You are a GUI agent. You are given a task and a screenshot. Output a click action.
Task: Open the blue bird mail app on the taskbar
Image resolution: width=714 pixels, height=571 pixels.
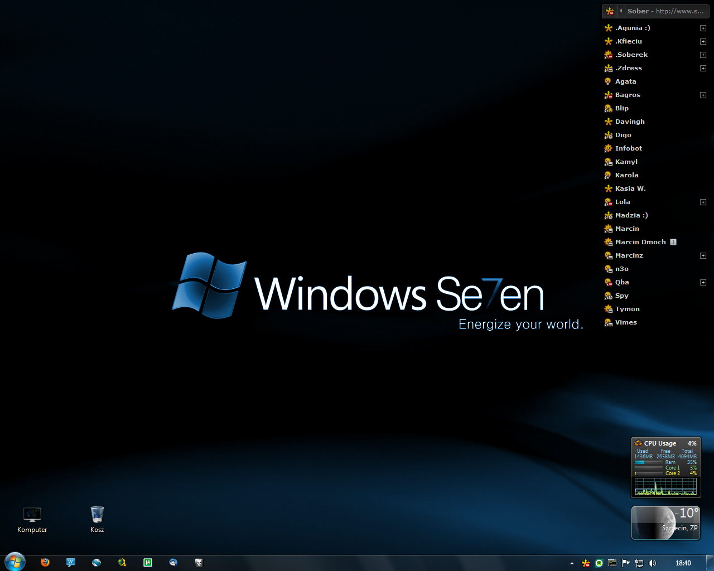pyautogui.click(x=173, y=563)
